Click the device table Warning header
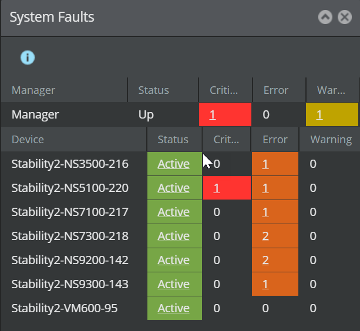The image size is (360, 331). (x=329, y=139)
